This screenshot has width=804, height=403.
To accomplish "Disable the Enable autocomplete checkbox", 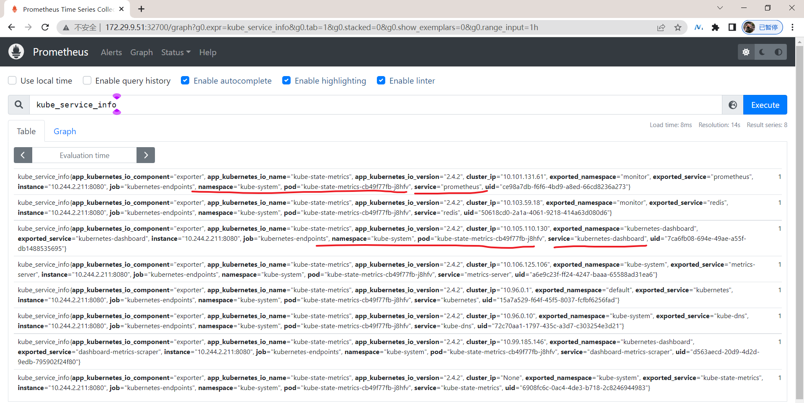I will [x=185, y=81].
